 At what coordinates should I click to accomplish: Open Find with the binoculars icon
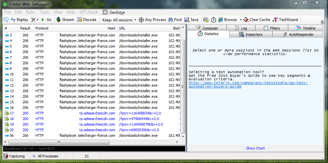coord(175,20)
